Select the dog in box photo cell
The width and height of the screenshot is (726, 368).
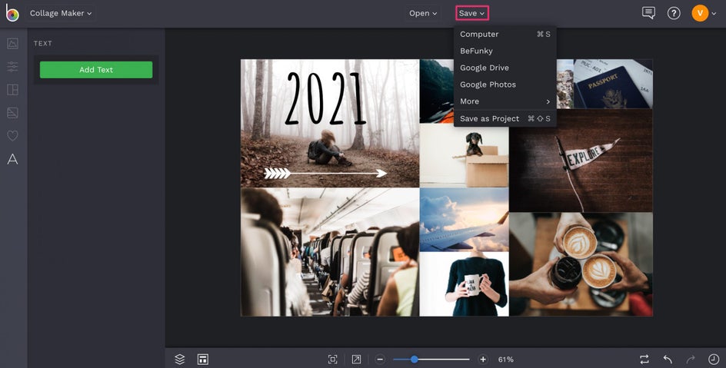[x=464, y=156]
